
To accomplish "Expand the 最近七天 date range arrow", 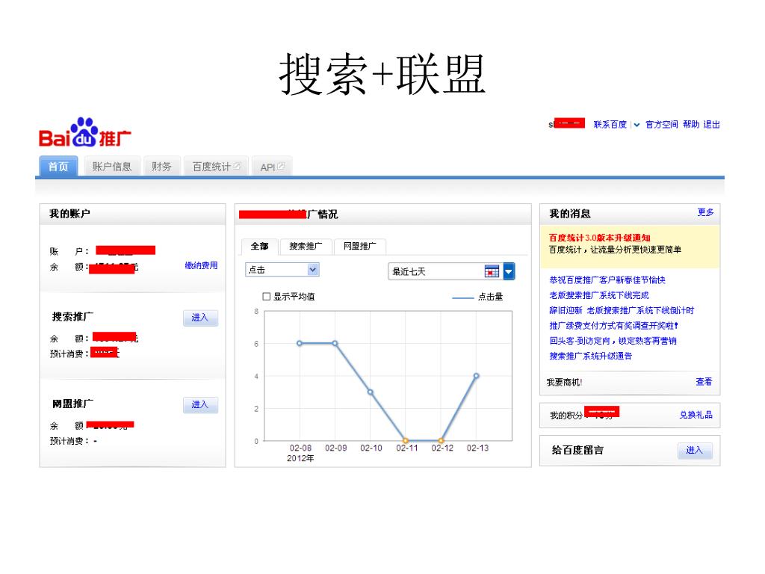I will coord(509,271).
